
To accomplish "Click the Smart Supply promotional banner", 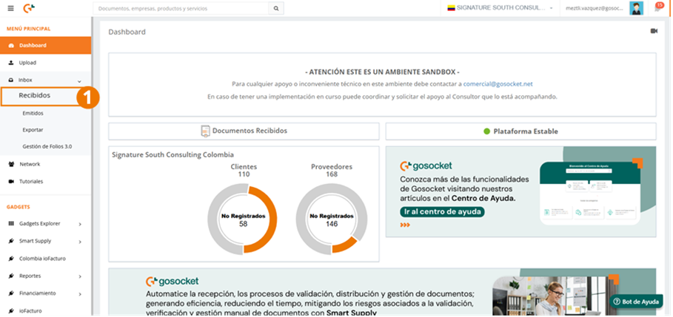I will click(x=382, y=293).
